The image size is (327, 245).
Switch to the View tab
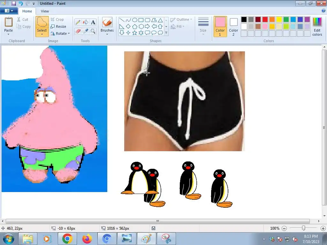[45, 11]
